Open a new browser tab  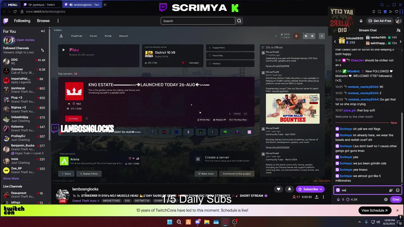click(105, 5)
